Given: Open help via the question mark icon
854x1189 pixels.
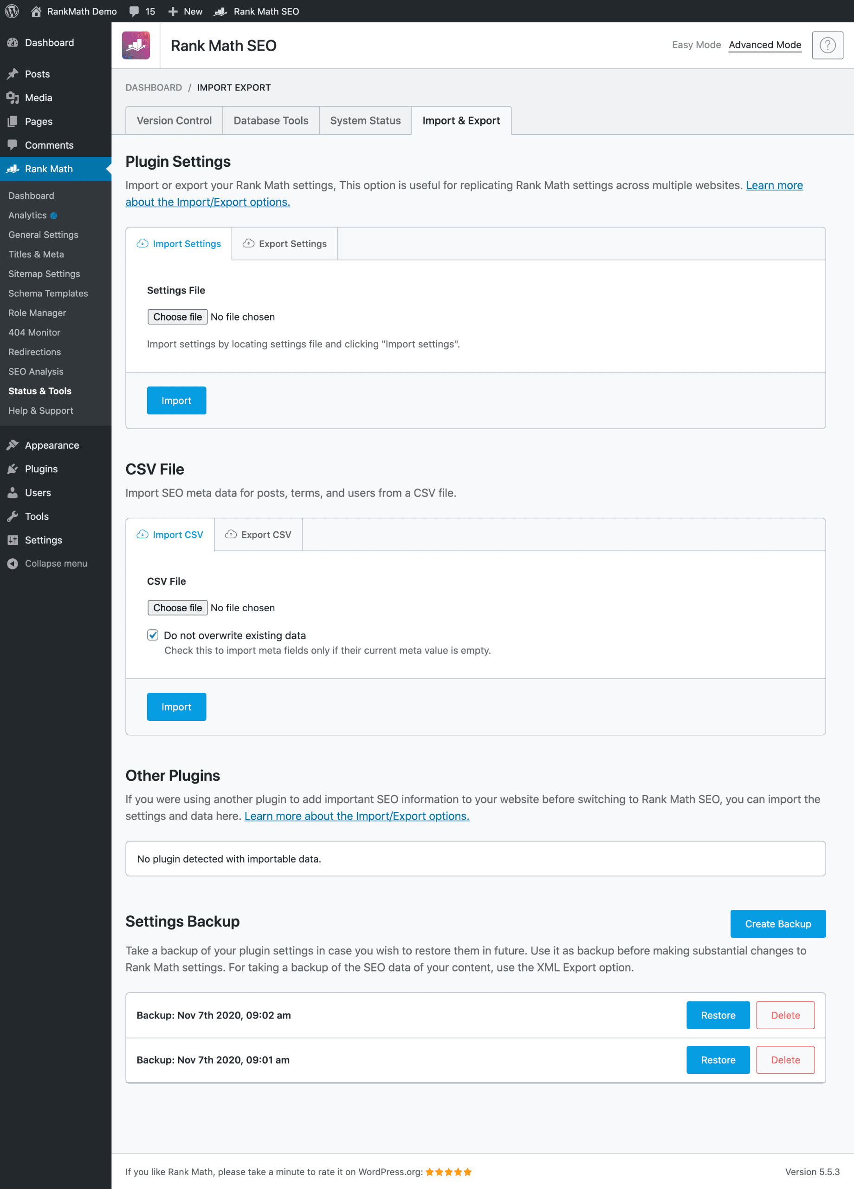Looking at the screenshot, I should click(x=827, y=45).
